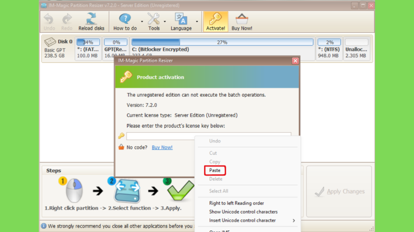Select the 16.00 MB GPT reserved partition
The height and width of the screenshot is (232, 414).
click(x=116, y=49)
